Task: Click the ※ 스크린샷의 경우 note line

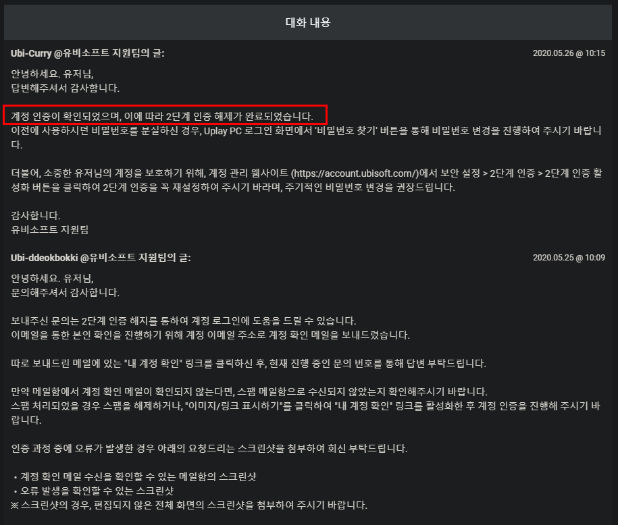Action: [x=189, y=505]
